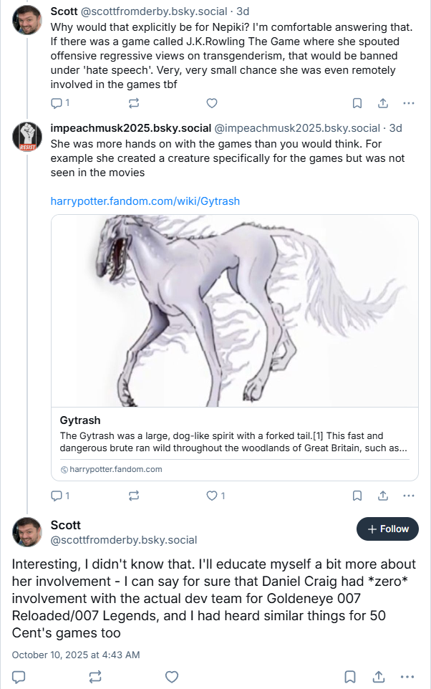Viewport: 431px width, 689px height.
Task: Open impeachmusk2025 RESIST profile avatar
Action: point(27,136)
